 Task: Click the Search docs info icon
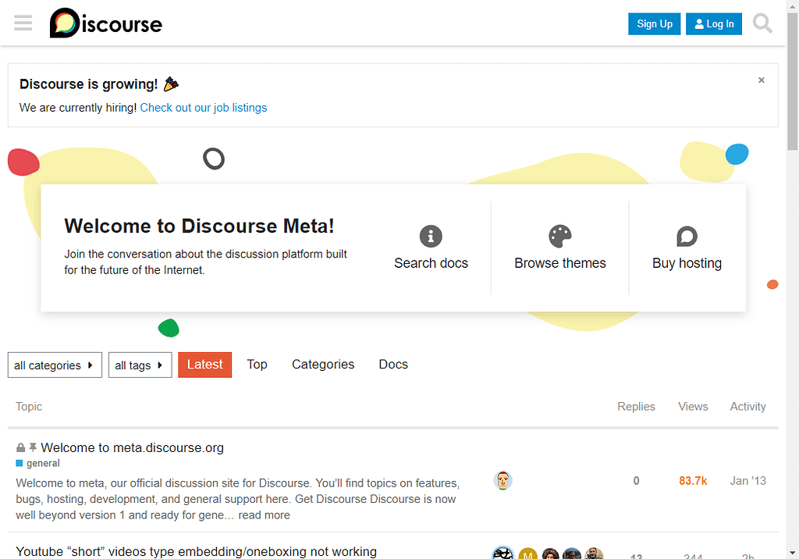pyautogui.click(x=431, y=236)
